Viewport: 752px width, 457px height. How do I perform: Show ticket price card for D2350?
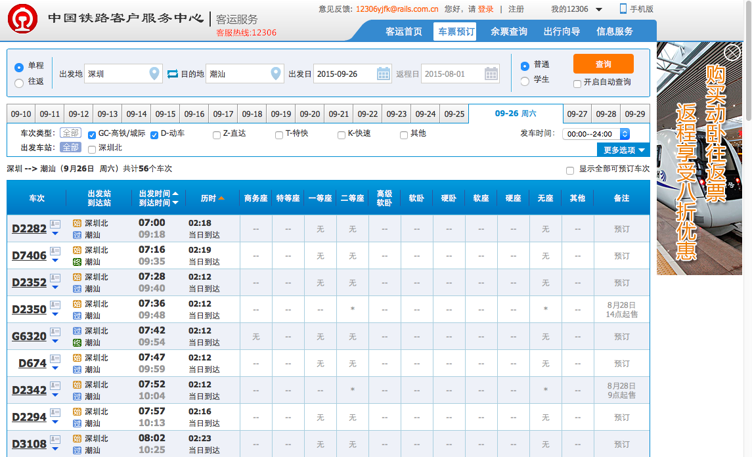(x=55, y=305)
